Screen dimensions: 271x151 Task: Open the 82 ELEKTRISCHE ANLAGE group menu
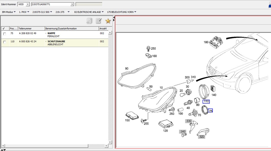click(x=89, y=12)
